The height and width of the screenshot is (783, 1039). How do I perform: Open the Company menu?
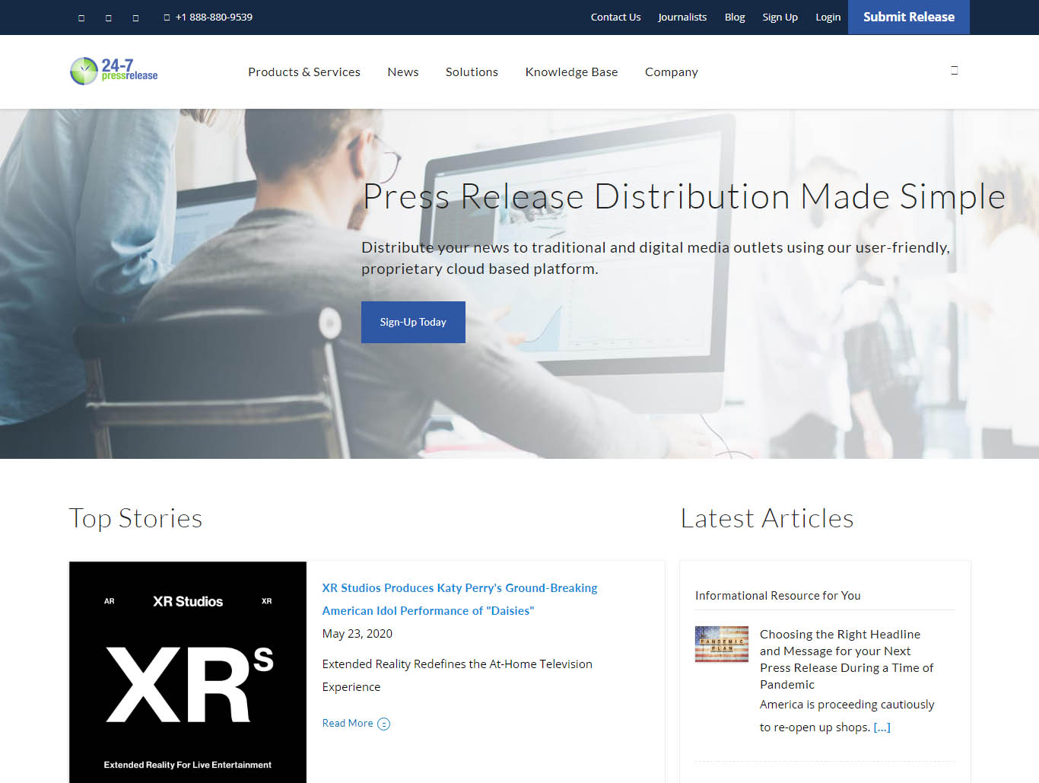(x=671, y=72)
